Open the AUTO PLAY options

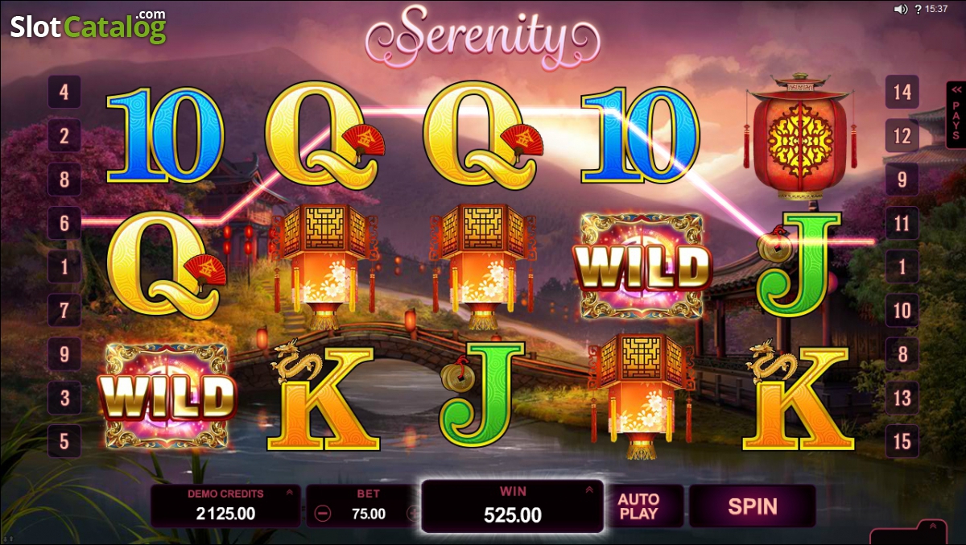(x=638, y=506)
